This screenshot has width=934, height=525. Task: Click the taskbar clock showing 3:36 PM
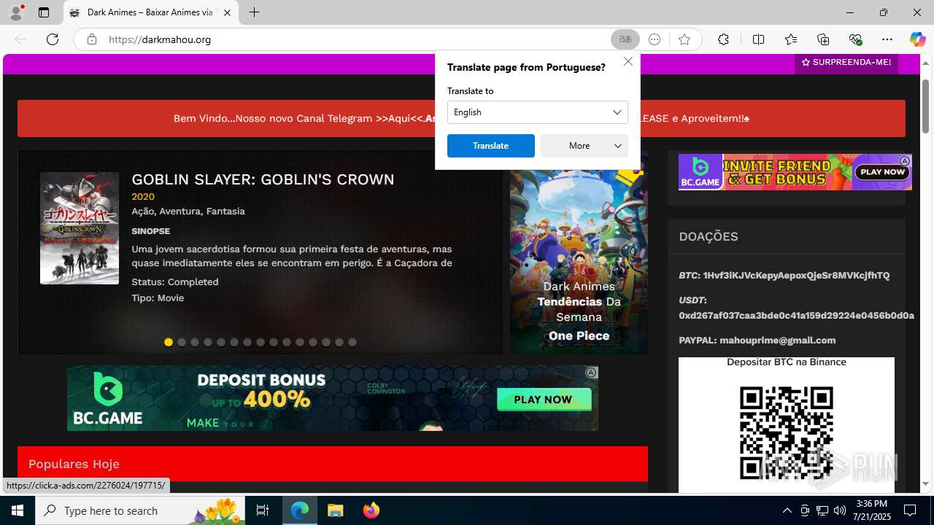[871, 504]
